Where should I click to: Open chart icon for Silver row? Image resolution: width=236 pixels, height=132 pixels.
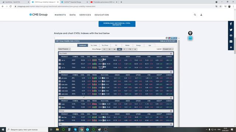coord(60,107)
